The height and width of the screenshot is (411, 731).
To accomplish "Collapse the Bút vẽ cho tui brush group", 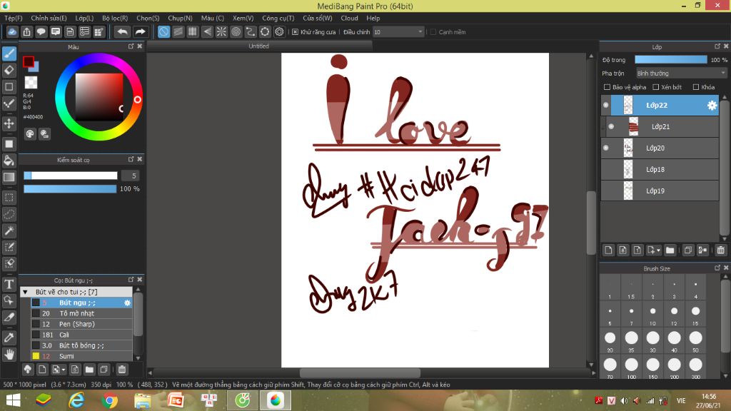I will (x=25, y=292).
